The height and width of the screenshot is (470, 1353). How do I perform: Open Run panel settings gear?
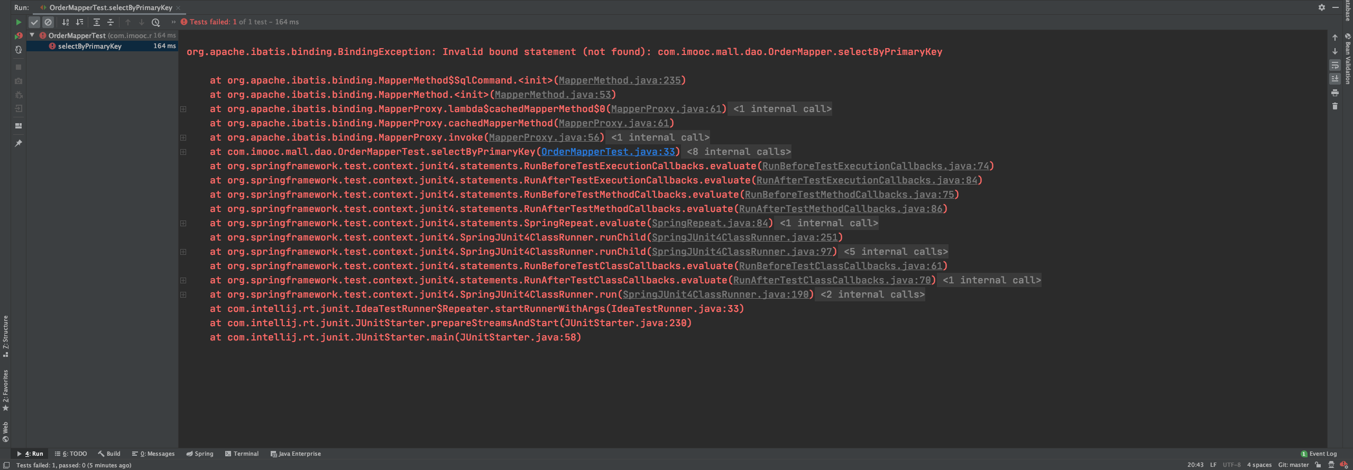pos(1322,7)
